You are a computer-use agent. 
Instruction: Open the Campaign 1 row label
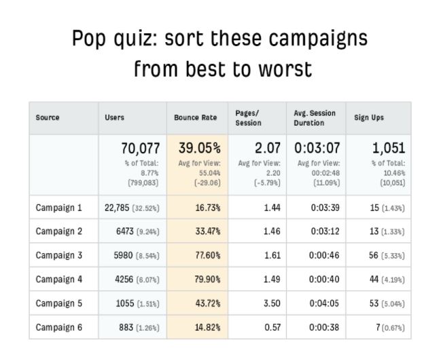click(58, 207)
